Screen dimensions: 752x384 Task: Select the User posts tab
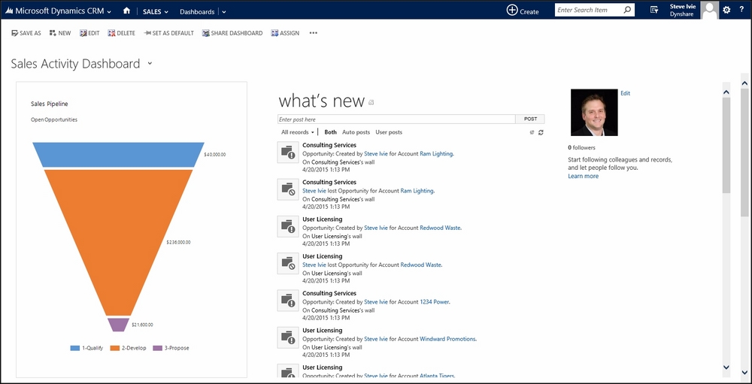[389, 132]
